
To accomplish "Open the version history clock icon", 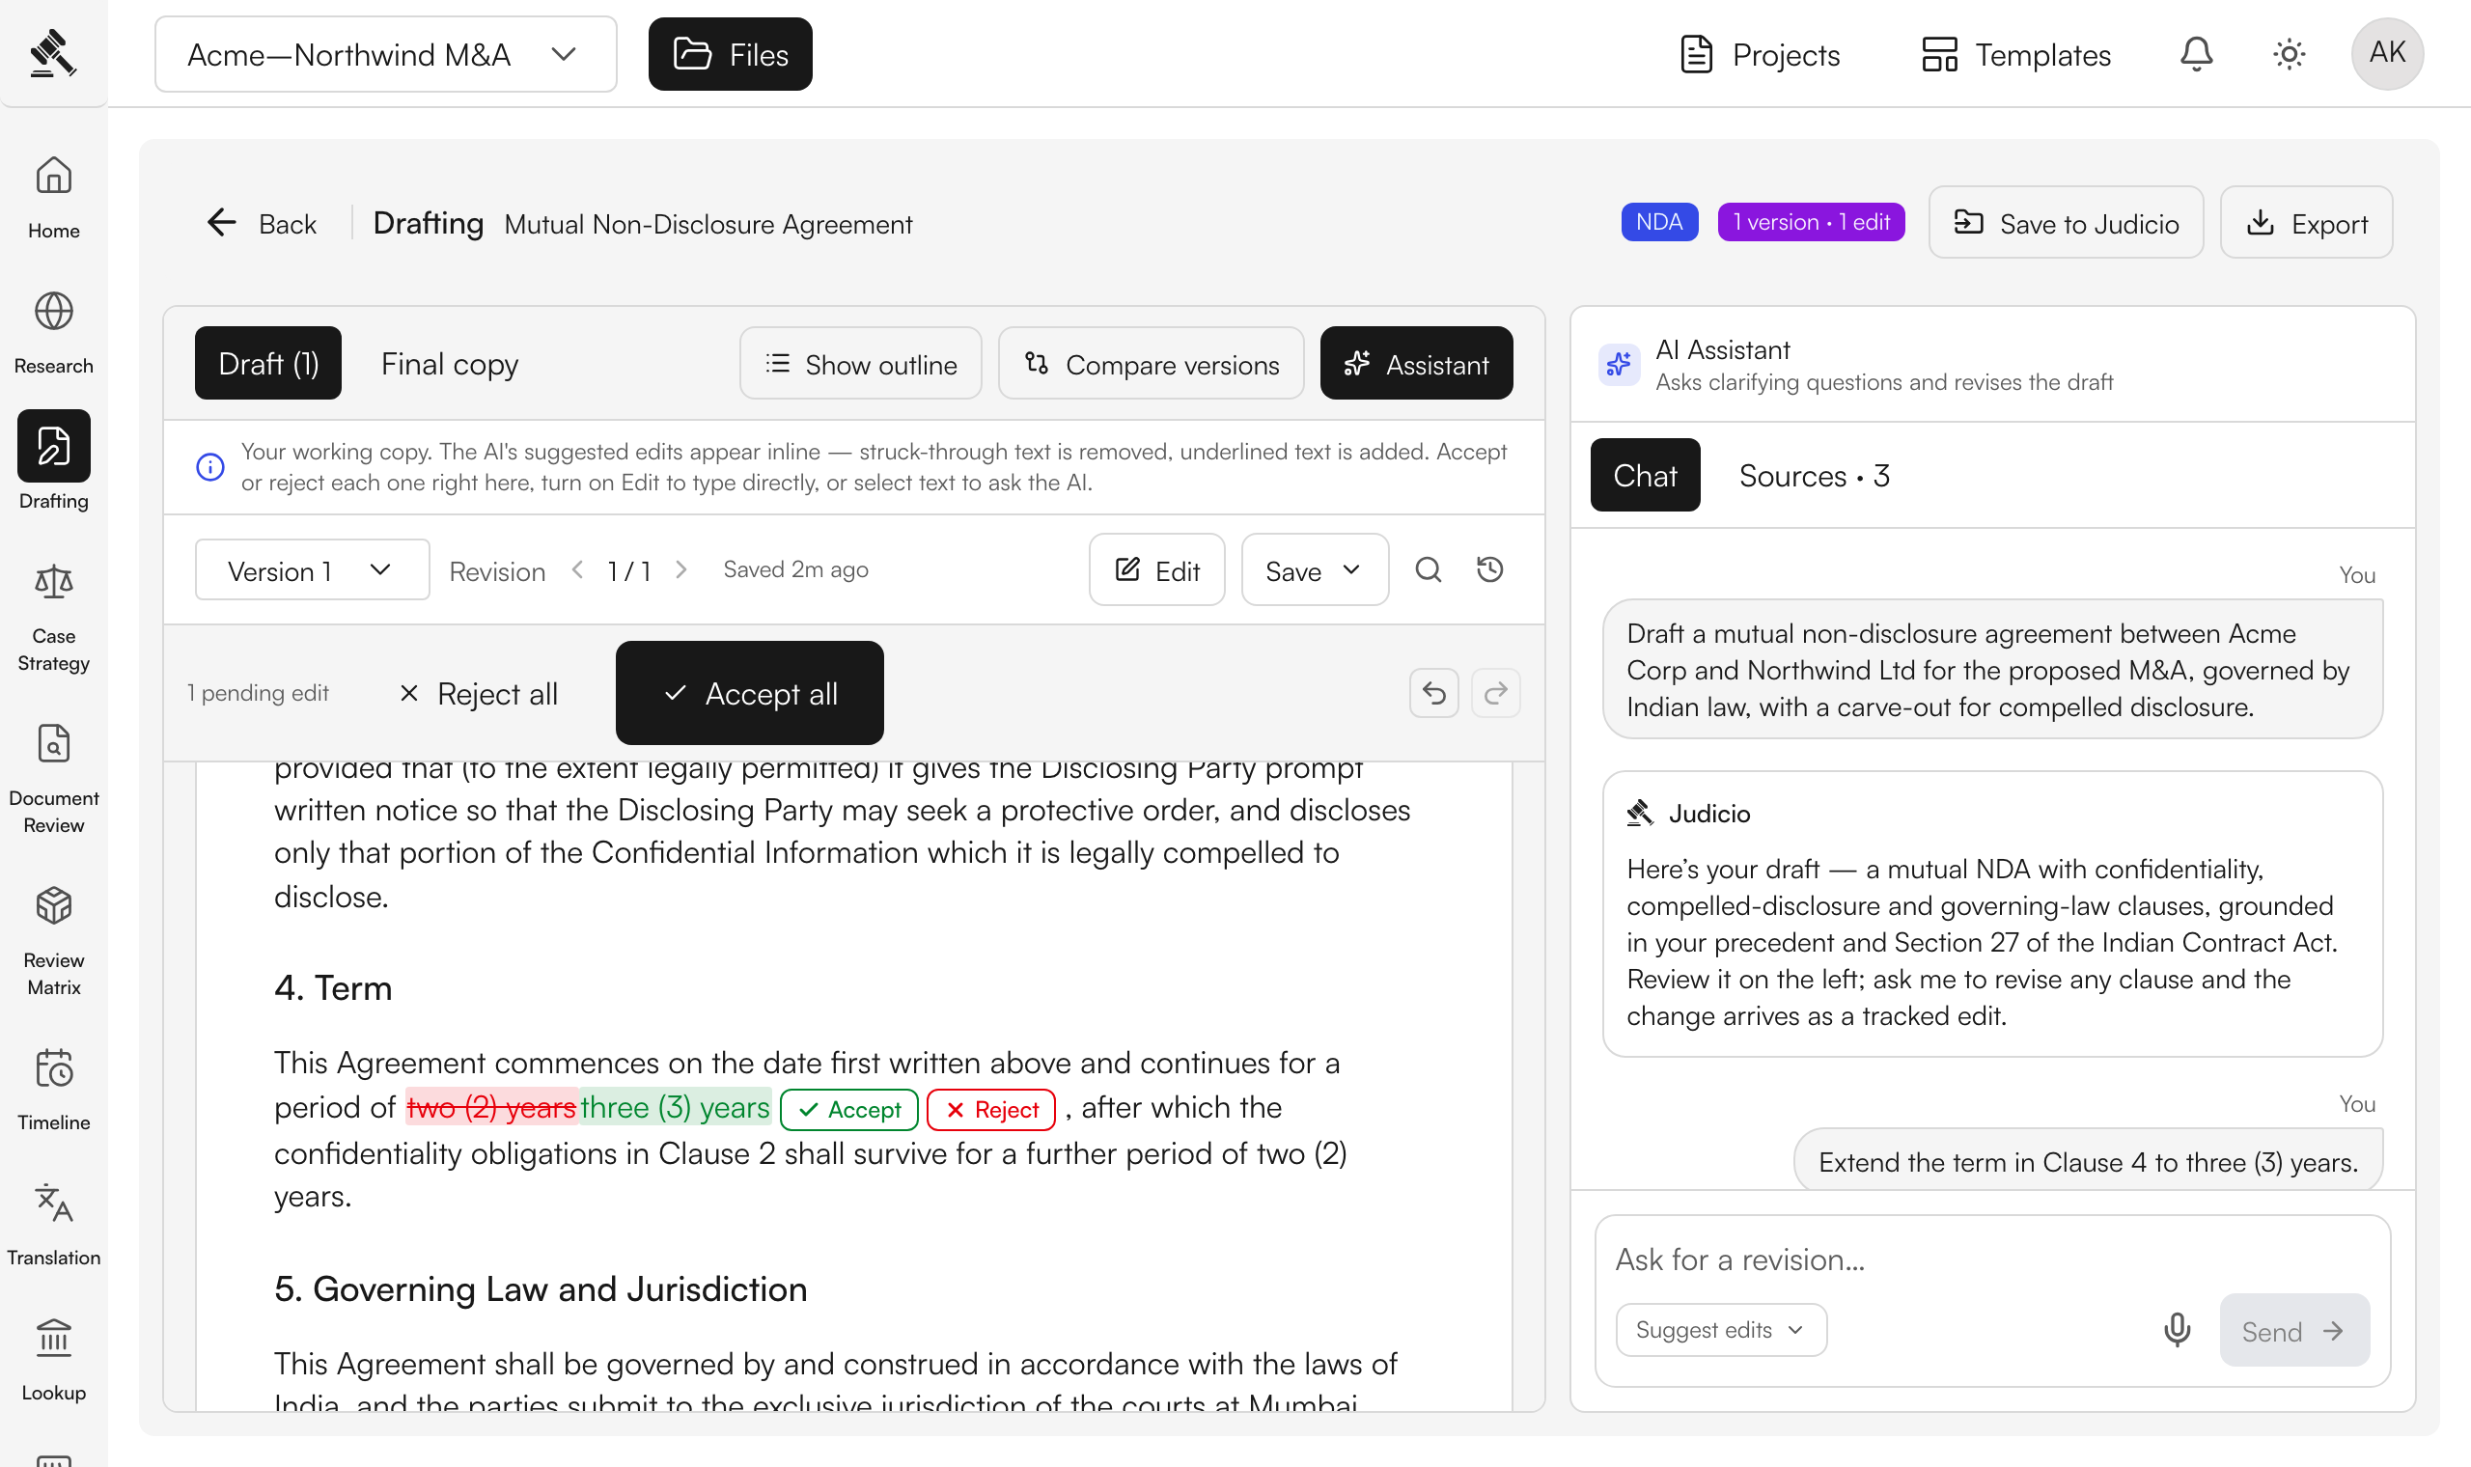I will coord(1490,569).
